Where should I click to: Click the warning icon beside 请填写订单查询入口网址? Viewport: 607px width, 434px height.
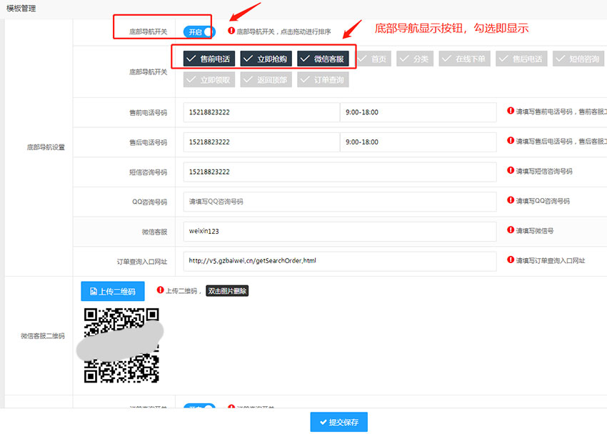click(x=511, y=260)
